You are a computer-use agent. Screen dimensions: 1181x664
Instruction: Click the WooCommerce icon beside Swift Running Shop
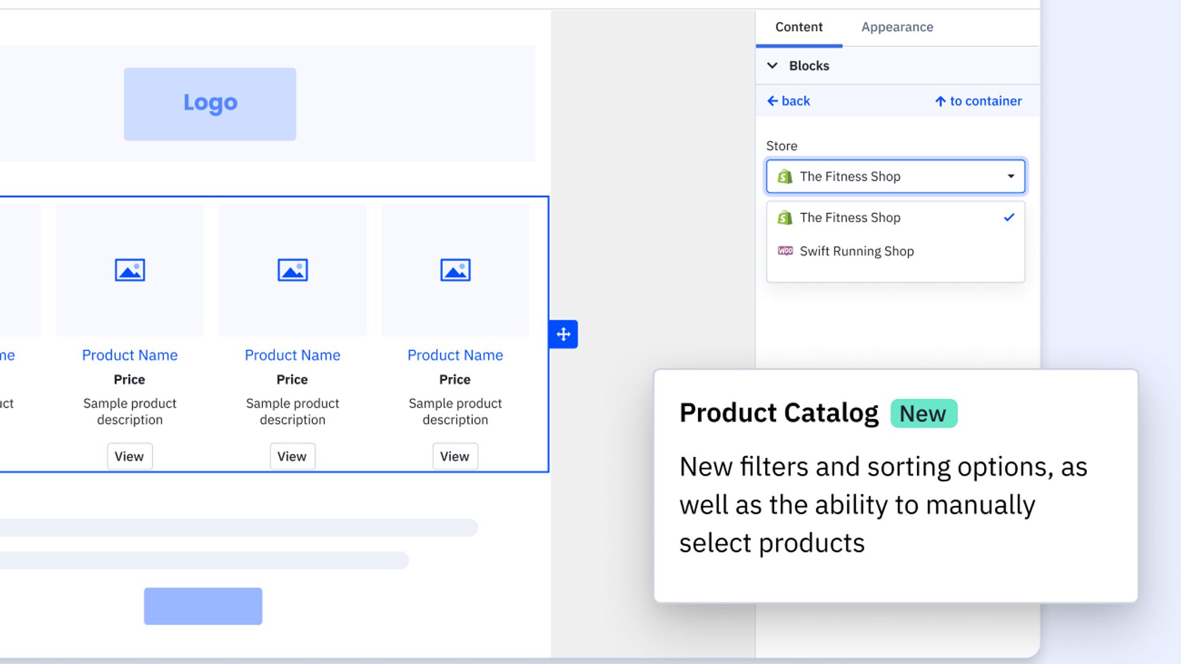pyautogui.click(x=785, y=251)
